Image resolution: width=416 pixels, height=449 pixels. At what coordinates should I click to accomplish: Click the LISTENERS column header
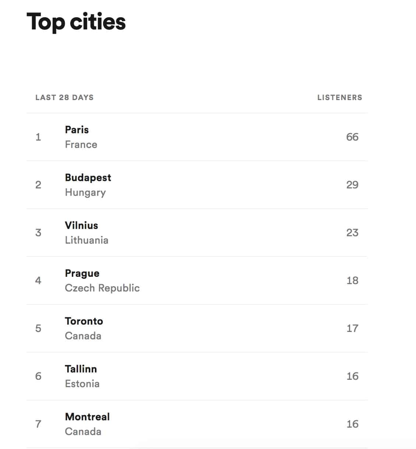pyautogui.click(x=340, y=98)
